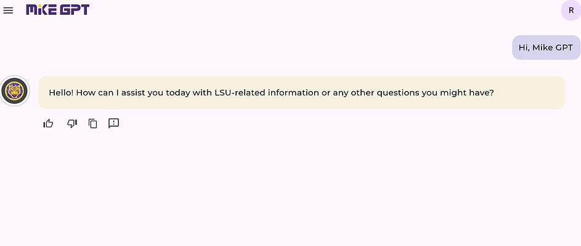Click the assistant's greeting message bubble
The image size is (581, 246).
(x=301, y=93)
